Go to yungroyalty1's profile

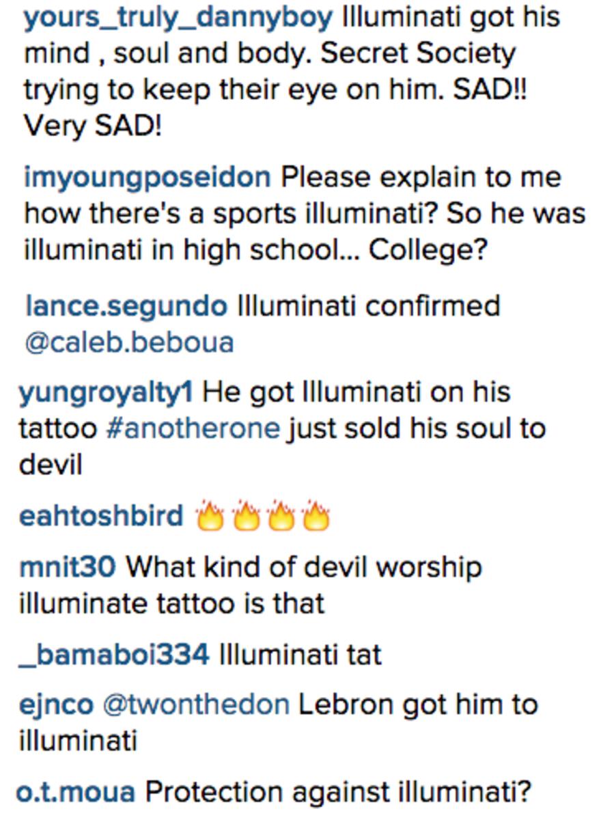(x=105, y=393)
